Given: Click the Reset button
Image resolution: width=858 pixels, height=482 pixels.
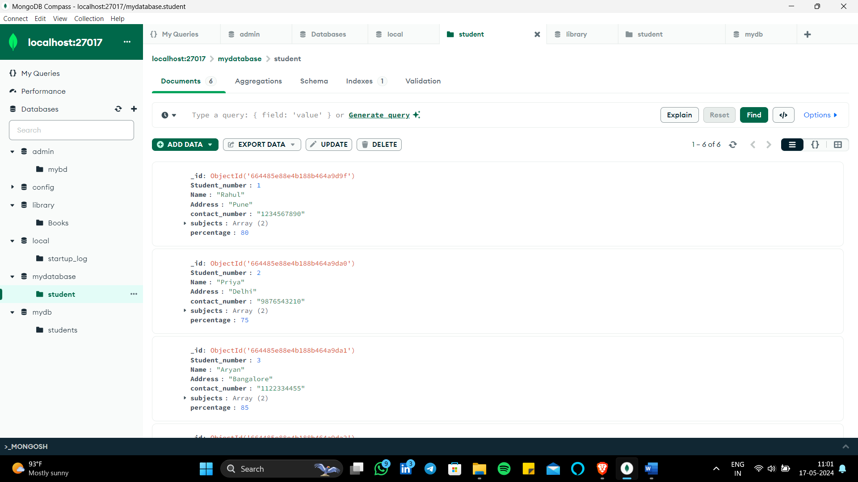Looking at the screenshot, I should [719, 115].
